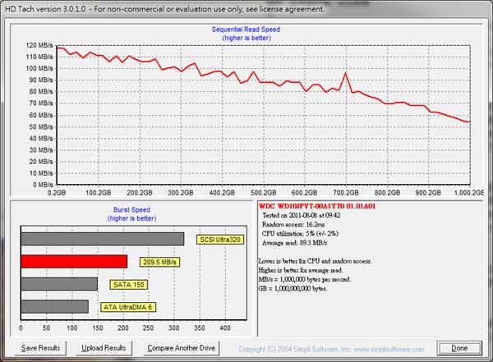Click the HD Tach window title bar
Viewport: 493px width, 362px height.
click(164, 8)
